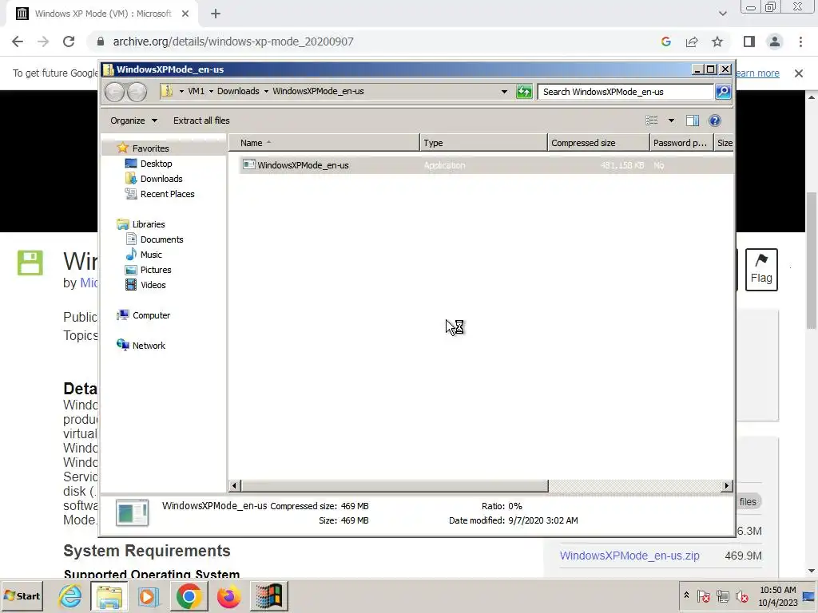Viewport: 818px width, 613px height.
Task: Click Extract all files
Action: (201, 121)
